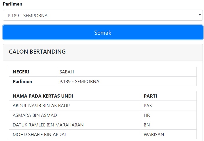Select candidate ASMARA BIN ASMAD

35,115
